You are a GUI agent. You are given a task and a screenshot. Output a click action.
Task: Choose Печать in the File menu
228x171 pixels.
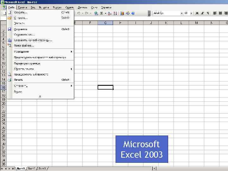(40, 80)
